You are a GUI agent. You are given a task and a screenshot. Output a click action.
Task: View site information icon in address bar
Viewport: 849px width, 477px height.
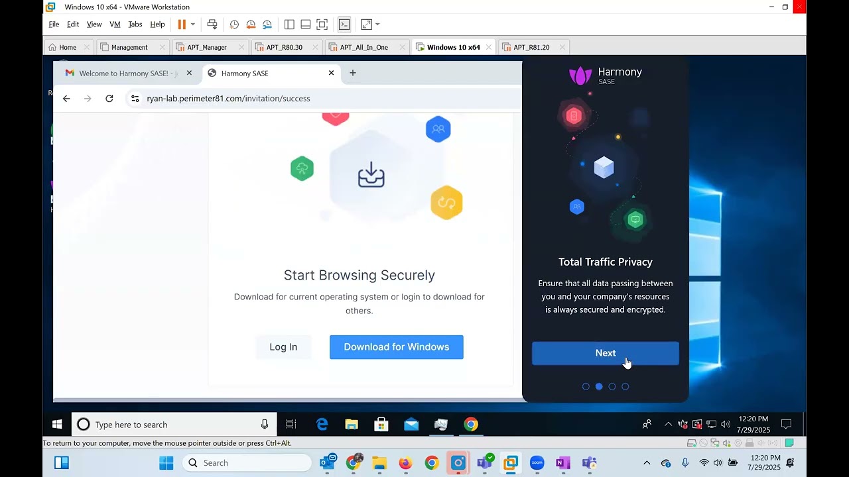[x=135, y=99]
